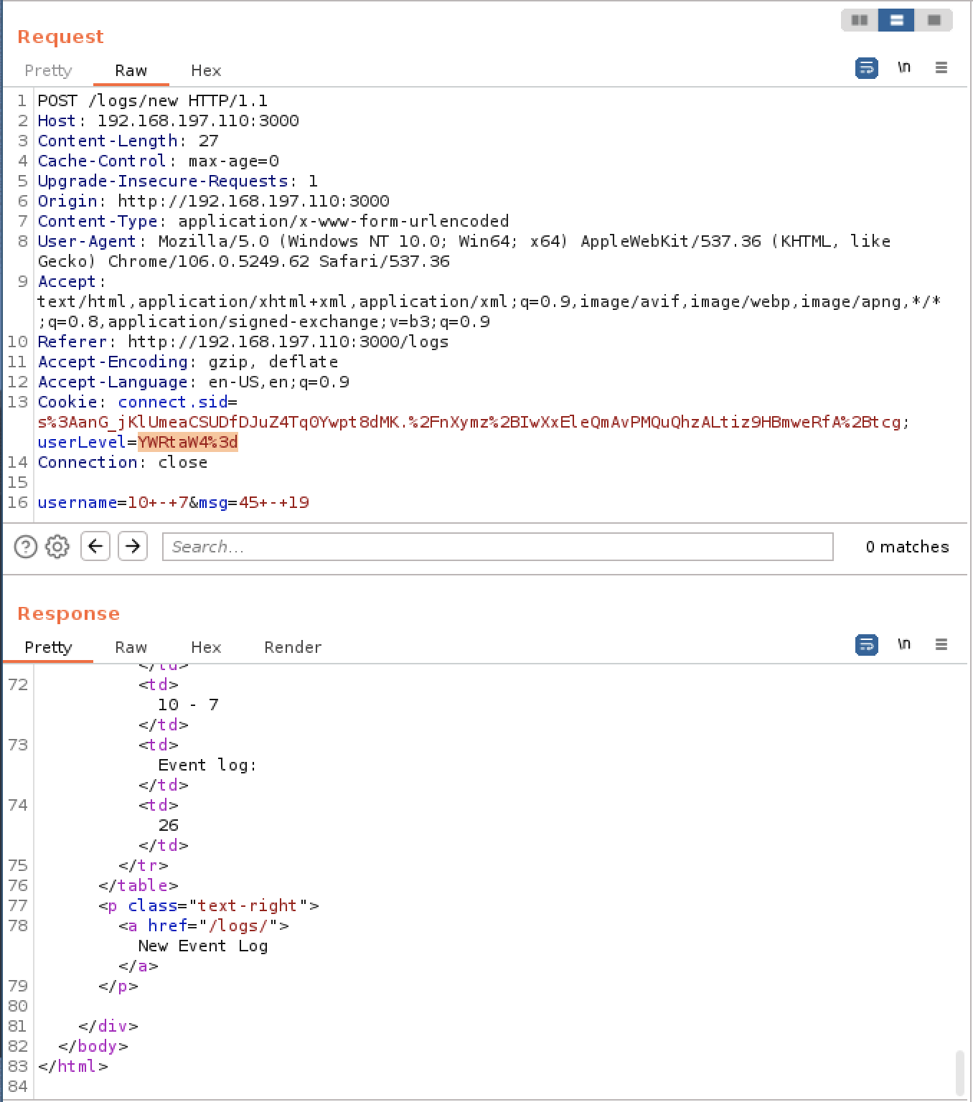Click the POST /logs/new request line
Viewport: 973px width, 1102px height.
[152, 100]
